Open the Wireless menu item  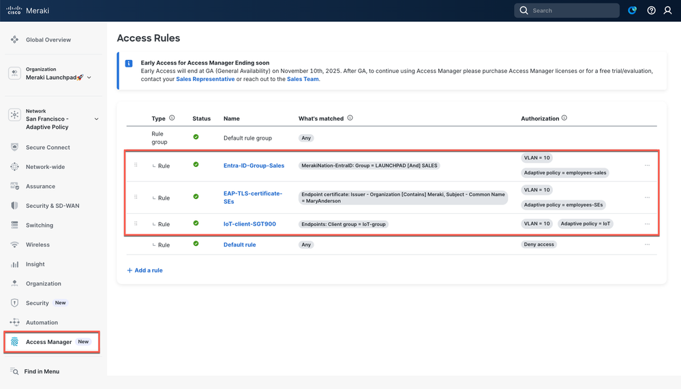pyautogui.click(x=37, y=245)
